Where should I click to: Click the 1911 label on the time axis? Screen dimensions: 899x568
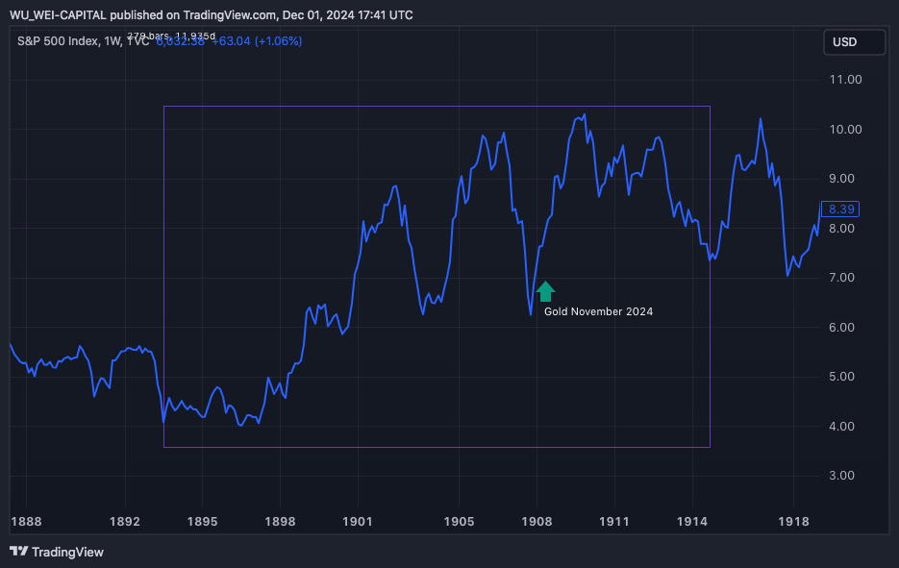614,522
